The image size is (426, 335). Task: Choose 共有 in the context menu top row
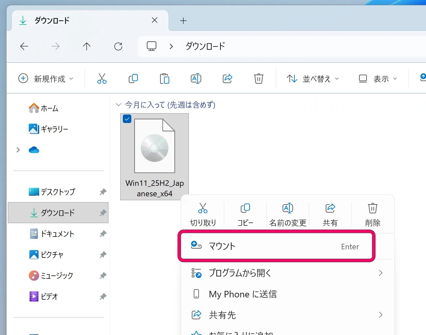tap(330, 215)
